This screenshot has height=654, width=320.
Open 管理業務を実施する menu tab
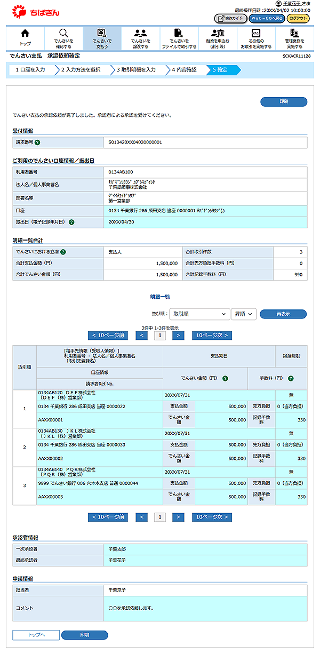(x=294, y=38)
